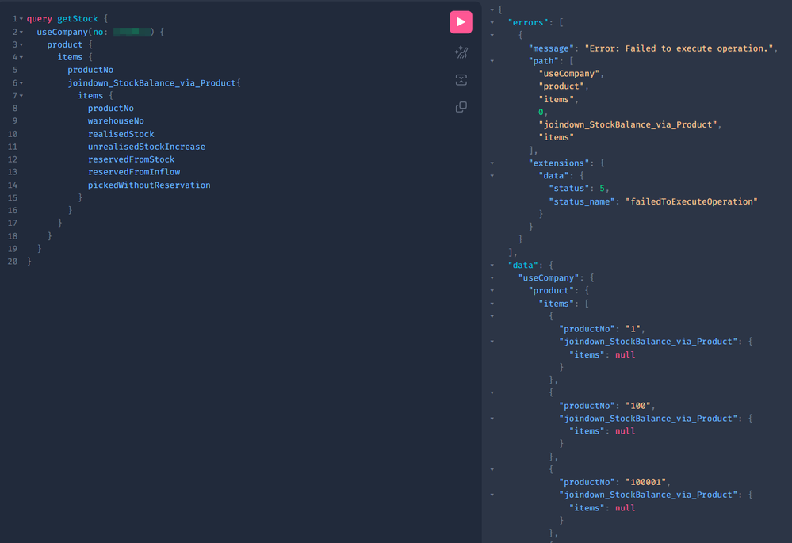This screenshot has height=543, width=792.
Task: Click "joindown_StockBalance_via_Product" in the error path
Action: (x=628, y=124)
